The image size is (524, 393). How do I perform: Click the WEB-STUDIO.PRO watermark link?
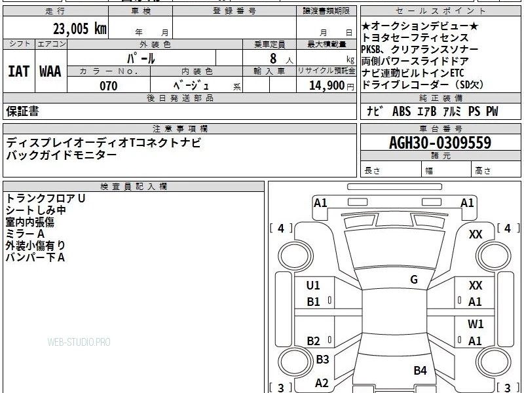[79, 342]
